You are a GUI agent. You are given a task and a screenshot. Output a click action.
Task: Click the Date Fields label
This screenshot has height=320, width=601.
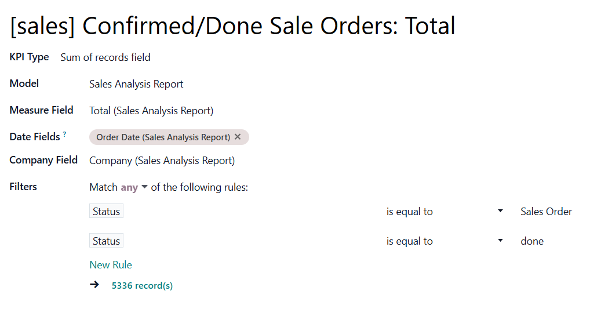point(35,137)
